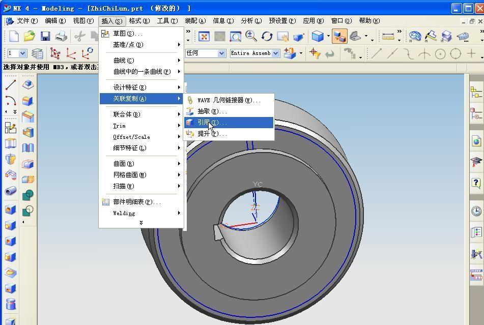Screen dimensions: 484x325
Task: Toggle the snap point tool in the toolbar
Action: 316,53
